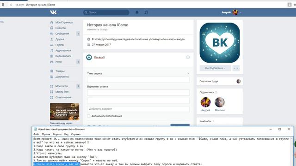The image size is (296, 166).
Task: Click the Поиск search field
Action: 106,12
